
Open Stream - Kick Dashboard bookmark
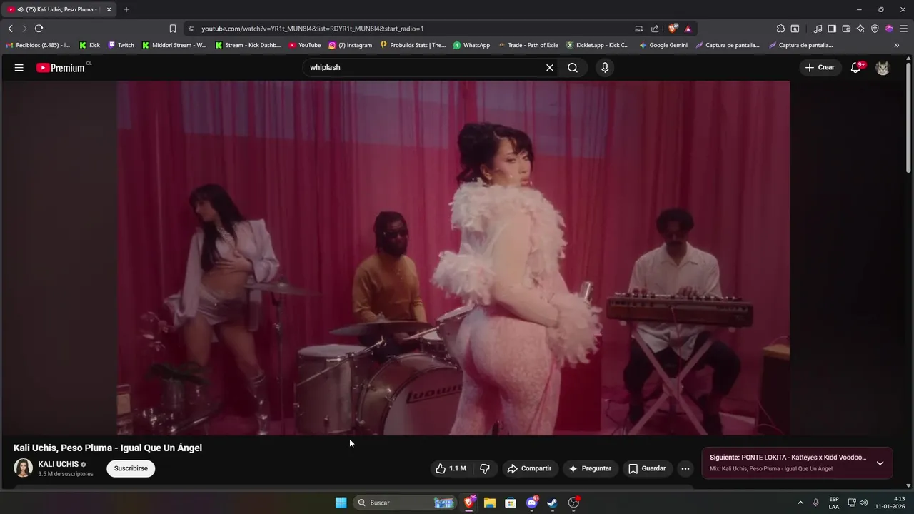248,45
